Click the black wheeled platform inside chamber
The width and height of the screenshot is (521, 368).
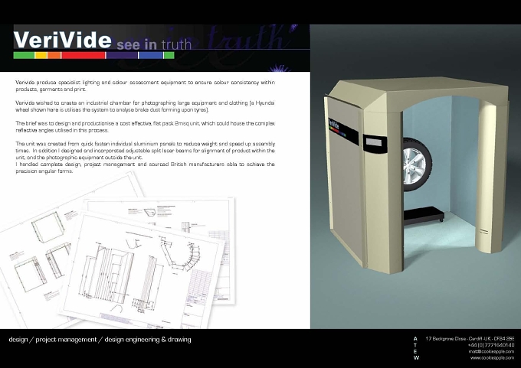[424, 215]
